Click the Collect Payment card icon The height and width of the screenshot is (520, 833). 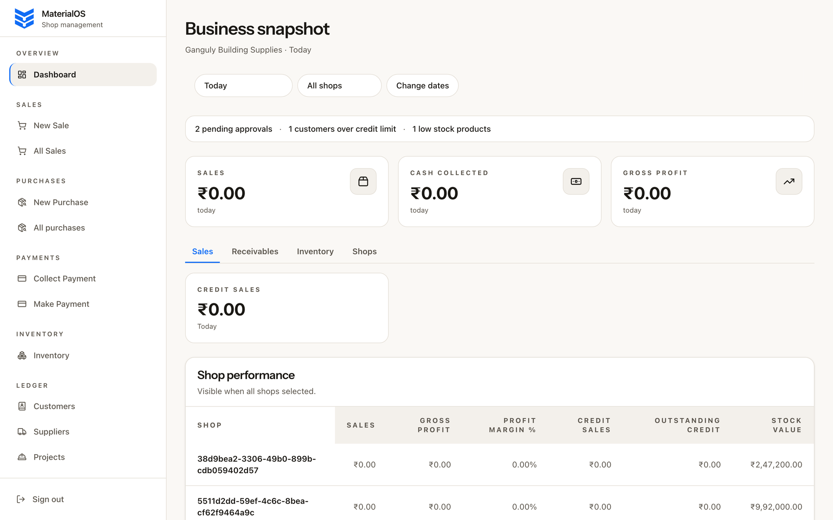click(22, 279)
